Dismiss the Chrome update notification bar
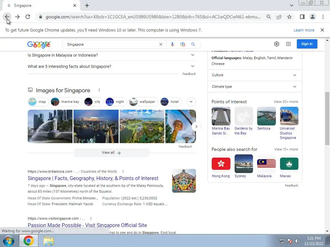 tap(322, 30)
